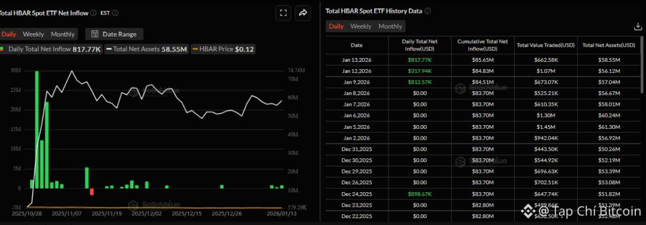Switch chart to Weekly view
Viewport: 646px width, 225px height.
[33, 34]
